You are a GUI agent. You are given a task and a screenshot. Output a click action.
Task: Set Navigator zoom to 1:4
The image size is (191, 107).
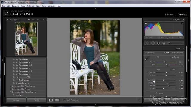pos(43,20)
